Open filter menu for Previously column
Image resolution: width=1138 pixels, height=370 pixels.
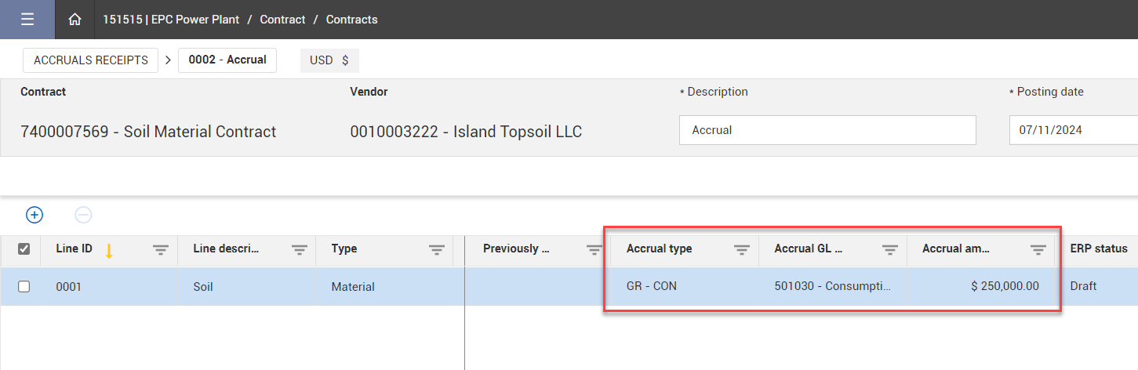pyautogui.click(x=594, y=250)
